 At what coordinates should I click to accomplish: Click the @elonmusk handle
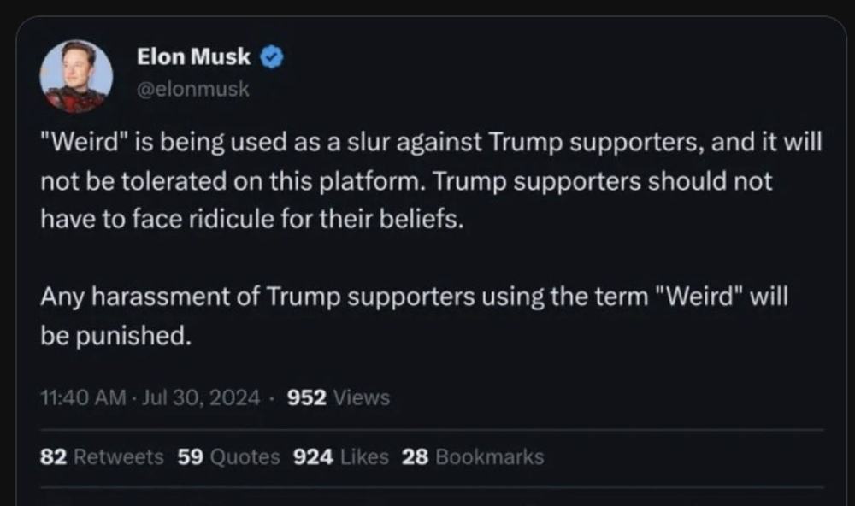(x=193, y=88)
